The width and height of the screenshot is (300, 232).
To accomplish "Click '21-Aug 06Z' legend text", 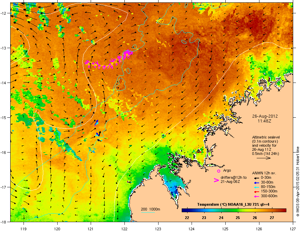I will coord(230,182).
